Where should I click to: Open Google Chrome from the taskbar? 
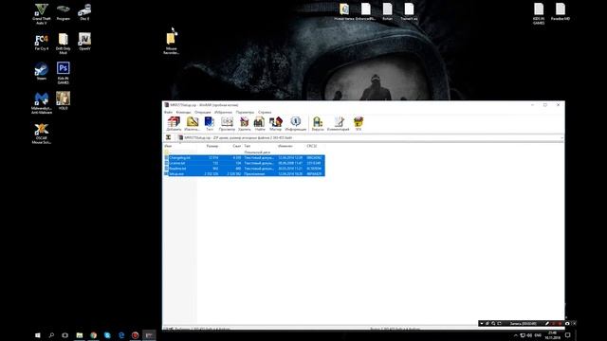click(93, 335)
